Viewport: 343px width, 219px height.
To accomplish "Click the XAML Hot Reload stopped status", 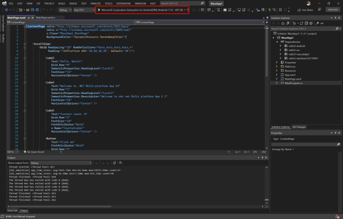I will (x=20, y=216).
